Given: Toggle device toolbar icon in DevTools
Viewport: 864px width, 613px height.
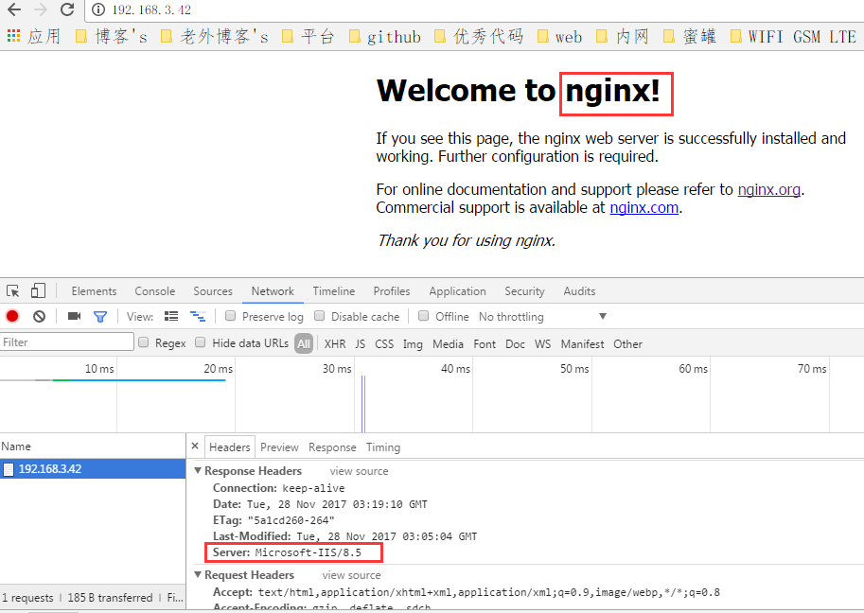Looking at the screenshot, I should 38,290.
